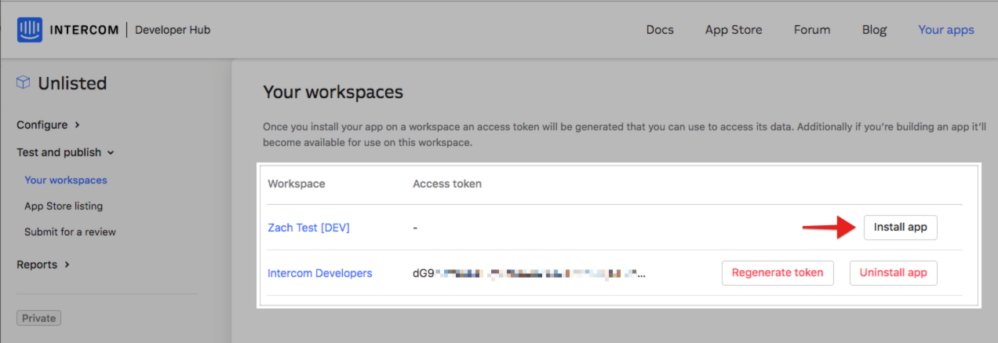998x343 pixels.
Task: Click the INTERCOM wordmark text
Action: tap(84, 30)
